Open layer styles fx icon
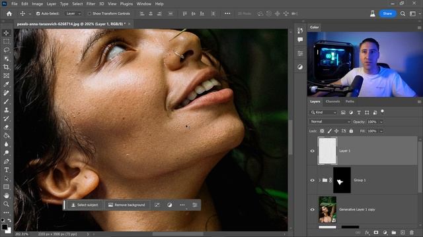The height and width of the screenshot is (237, 423). 367,232
